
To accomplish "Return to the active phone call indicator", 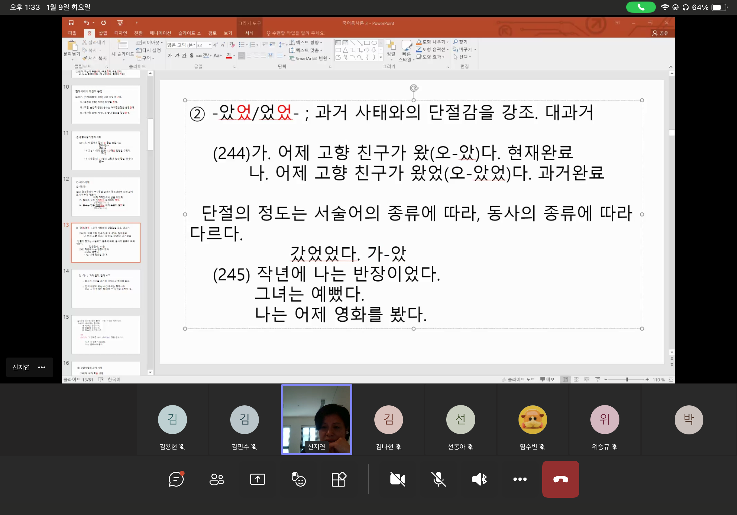I will tap(641, 7).
